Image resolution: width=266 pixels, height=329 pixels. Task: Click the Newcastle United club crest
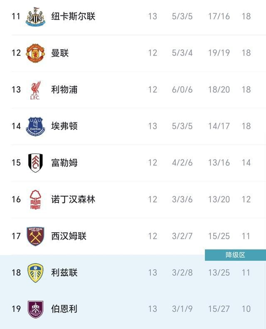[x=35, y=17]
